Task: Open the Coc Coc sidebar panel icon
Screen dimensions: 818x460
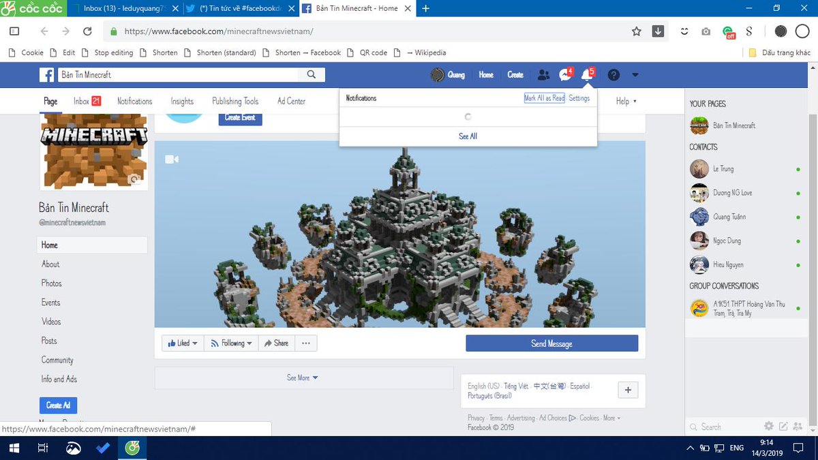Action: tap(14, 31)
